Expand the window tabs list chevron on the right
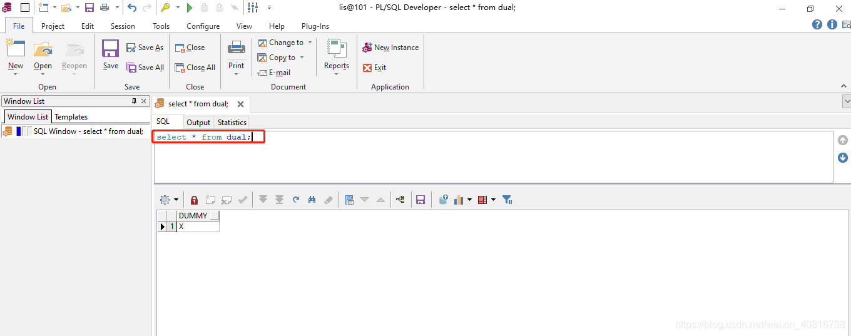The height and width of the screenshot is (336, 851). (847, 101)
